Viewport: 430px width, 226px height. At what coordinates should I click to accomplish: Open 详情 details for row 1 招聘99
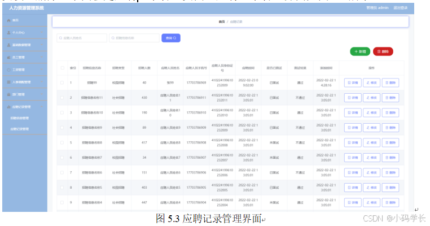[353, 82]
